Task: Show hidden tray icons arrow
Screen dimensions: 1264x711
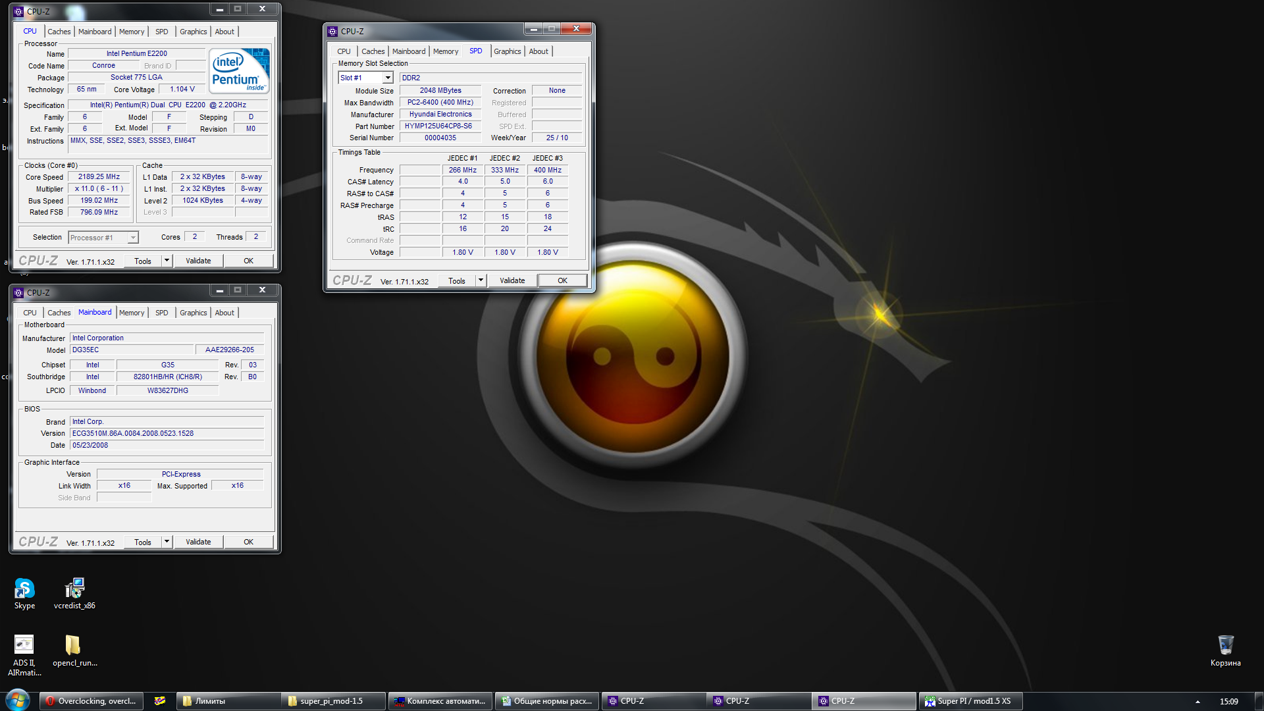Action: coord(1198,702)
